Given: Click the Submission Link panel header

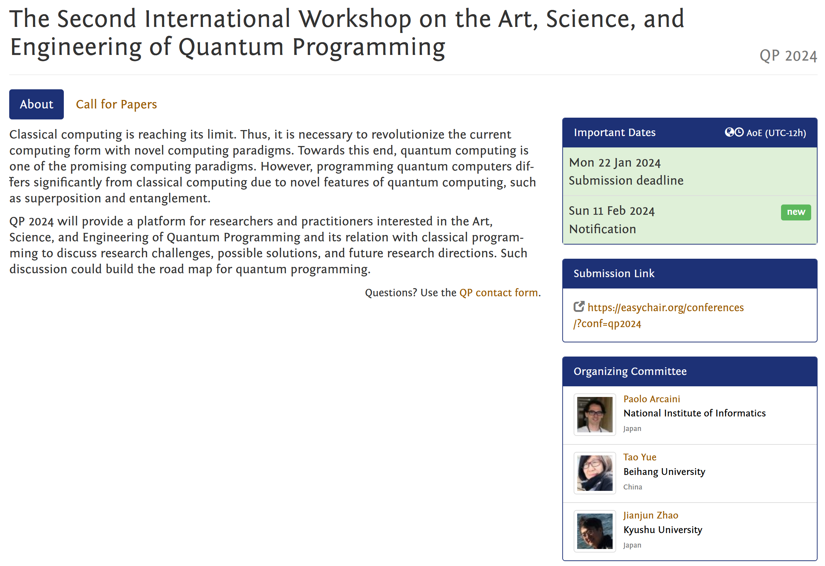Looking at the screenshot, I should [x=690, y=274].
